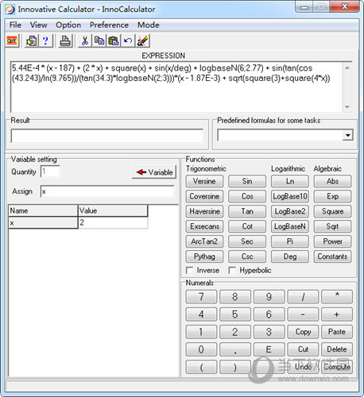Viewport: 364px width, 397px height.
Task: Click the Ln logarithm button
Action: tap(290, 181)
